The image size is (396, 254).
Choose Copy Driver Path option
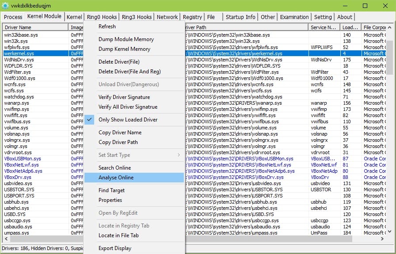click(x=118, y=142)
